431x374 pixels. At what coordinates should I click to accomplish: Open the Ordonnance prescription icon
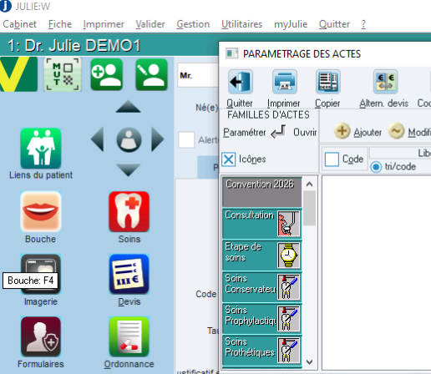pos(129,336)
